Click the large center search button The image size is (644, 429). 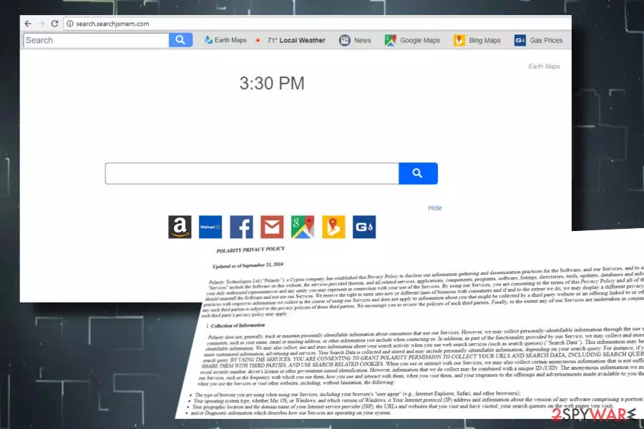[x=418, y=173]
